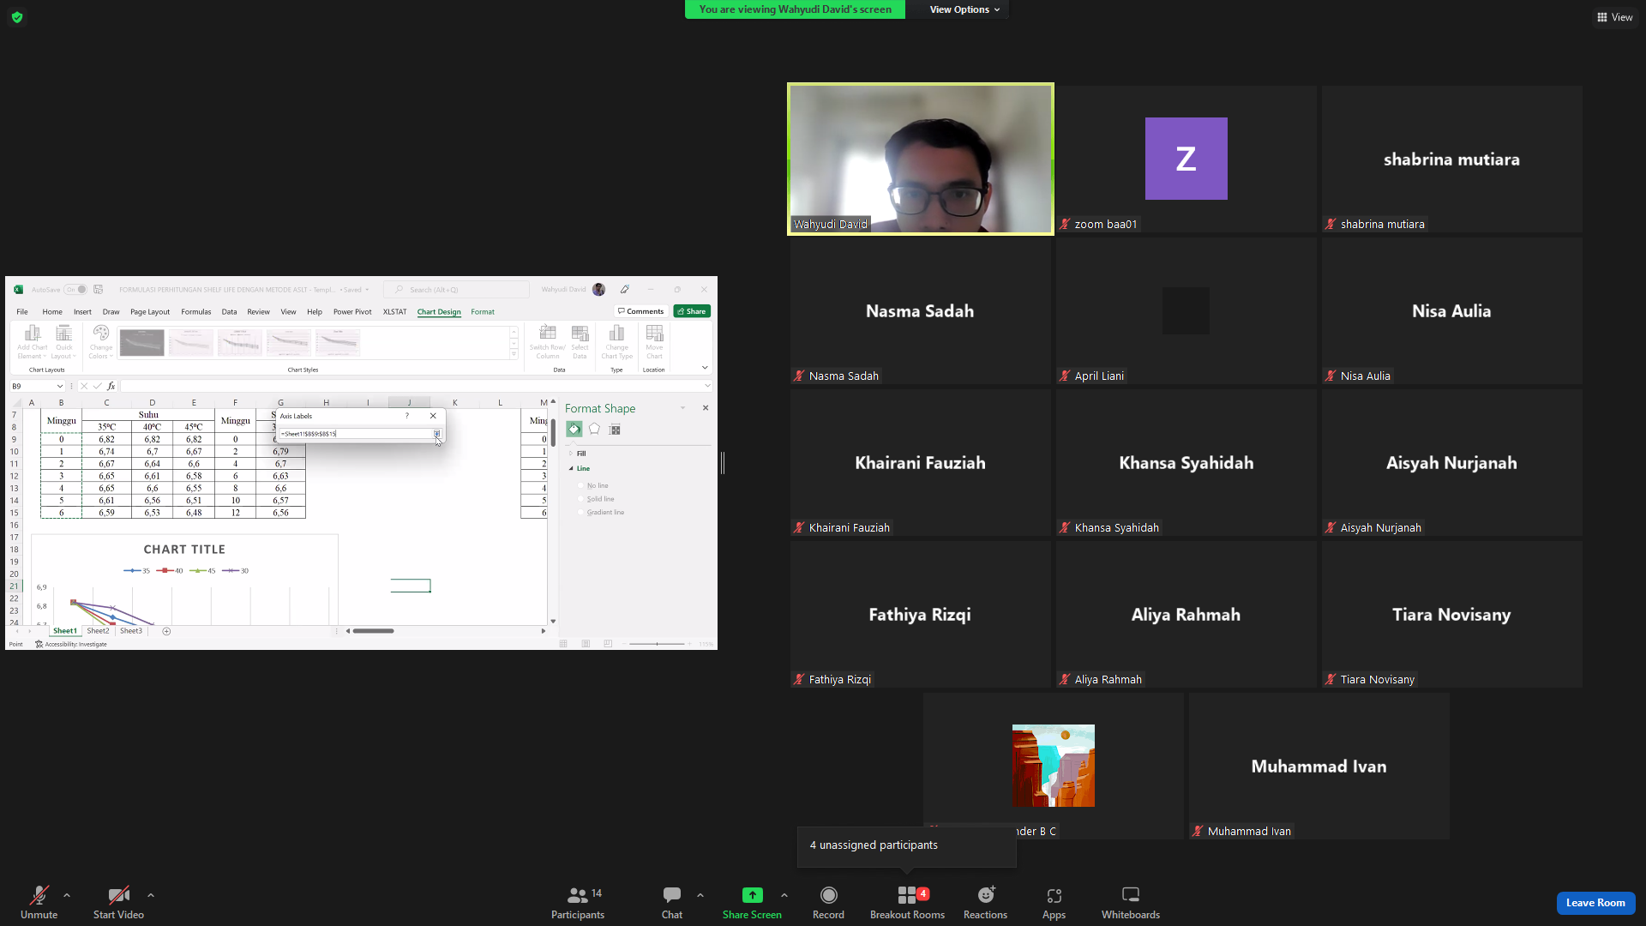Click the Chart Title text in chart
The image size is (1646, 926).
pos(184,550)
